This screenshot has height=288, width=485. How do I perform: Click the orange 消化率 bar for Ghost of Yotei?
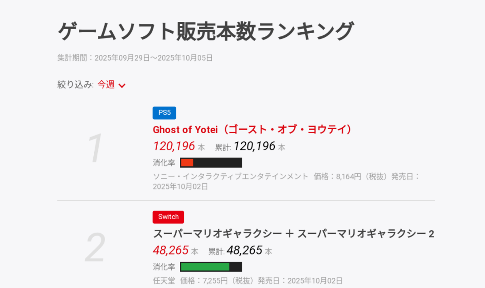187,162
